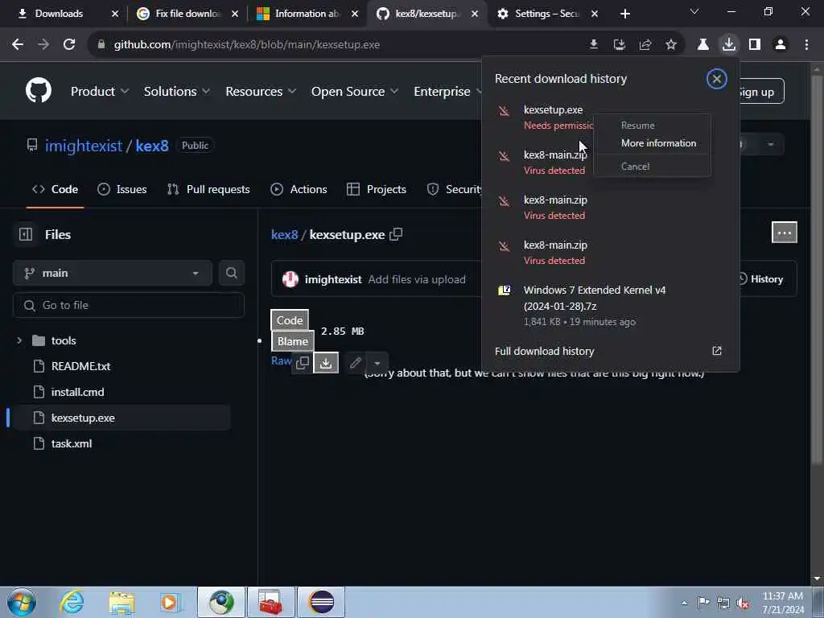The width and height of the screenshot is (824, 618).
Task: Switch to the Settings – Security browser tab
Action: 547,14
